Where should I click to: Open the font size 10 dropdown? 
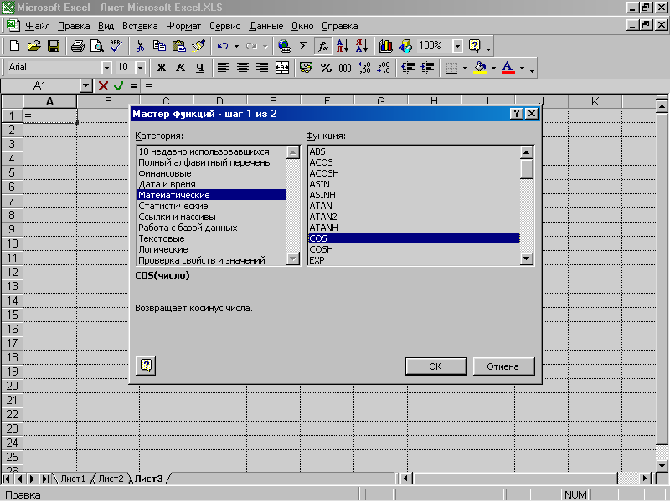click(140, 68)
